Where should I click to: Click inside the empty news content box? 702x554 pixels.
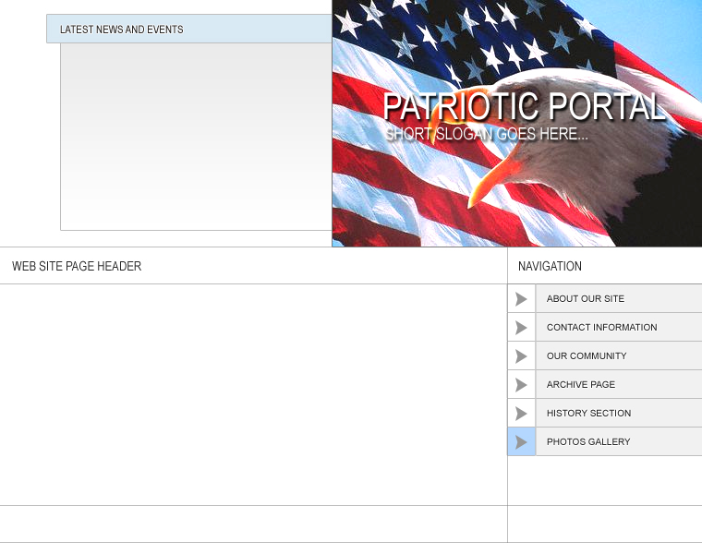pyautogui.click(x=196, y=137)
